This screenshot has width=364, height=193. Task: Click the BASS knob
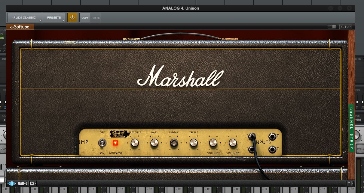click(154, 143)
